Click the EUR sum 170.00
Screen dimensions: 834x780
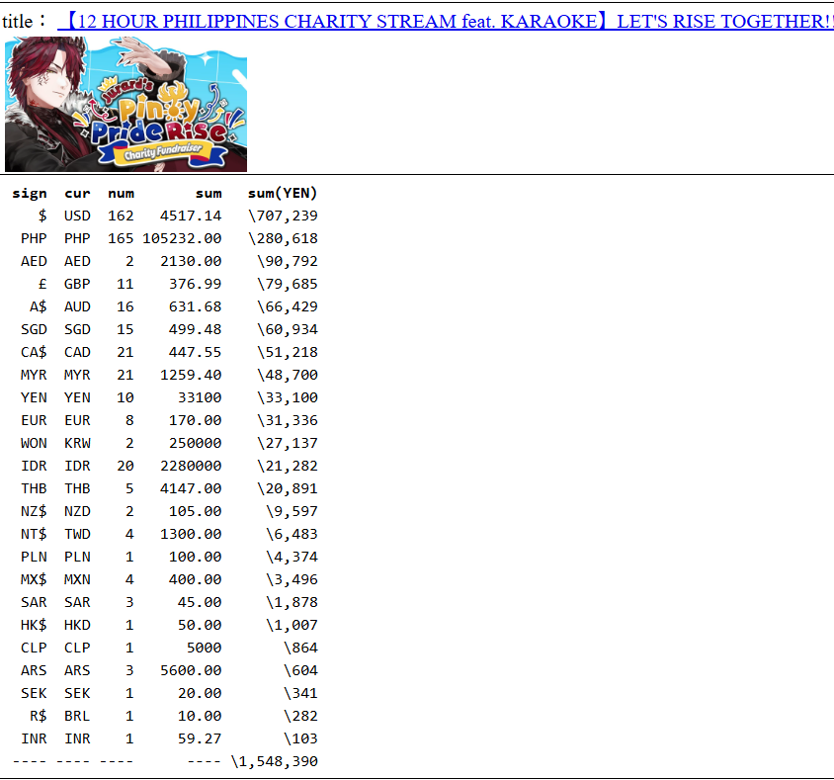coord(196,420)
